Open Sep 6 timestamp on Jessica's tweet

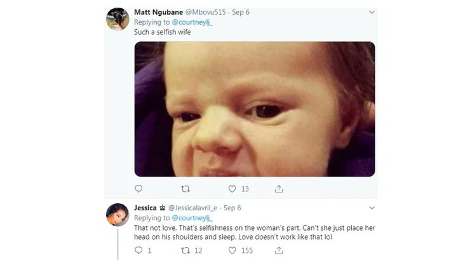tap(232, 208)
